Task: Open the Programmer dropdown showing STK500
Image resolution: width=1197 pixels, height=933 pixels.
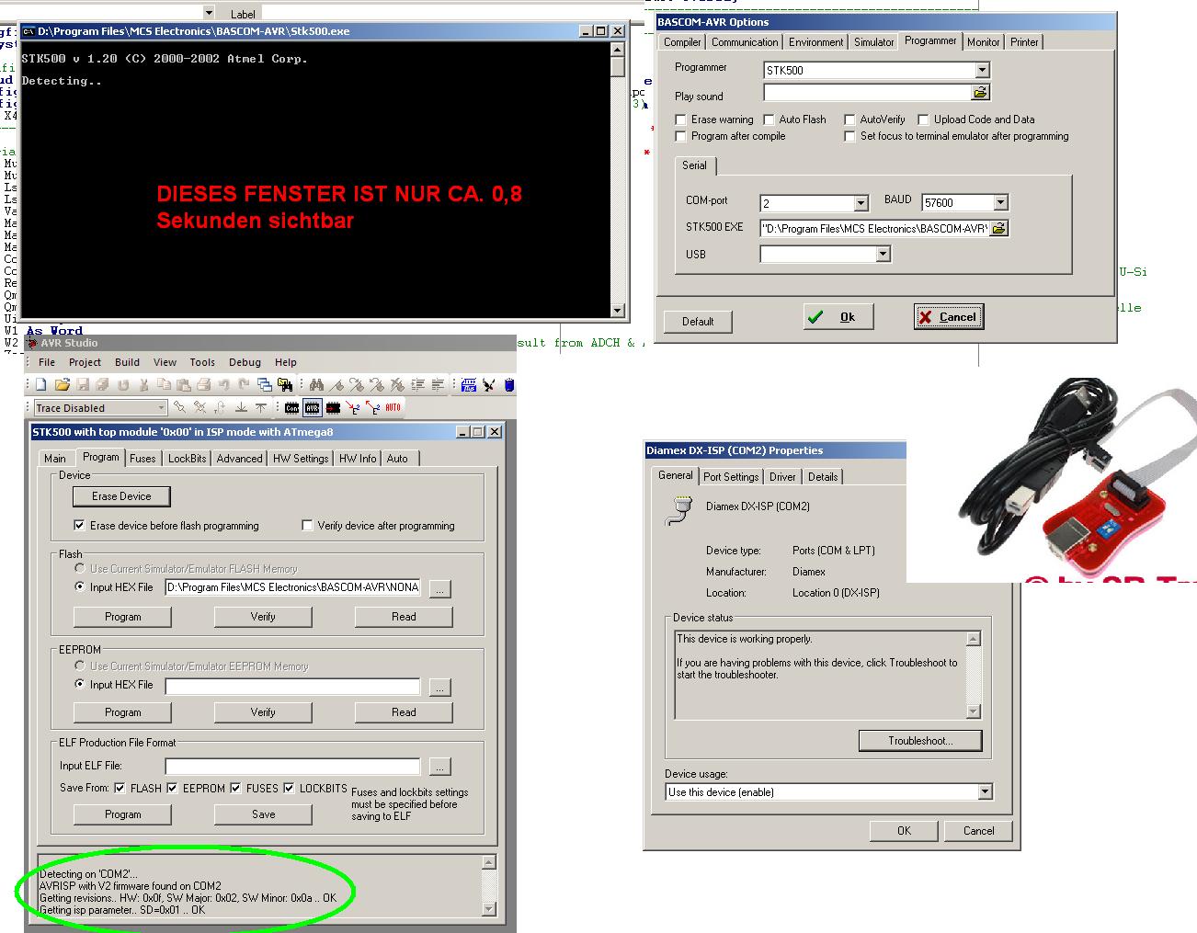Action: (982, 70)
